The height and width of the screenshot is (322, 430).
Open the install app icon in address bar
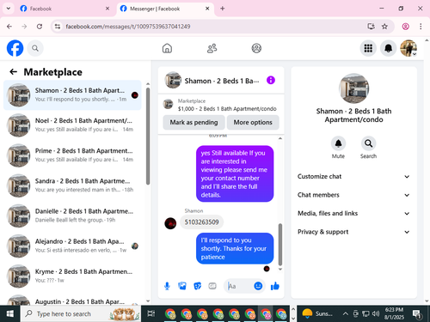pyautogui.click(x=371, y=27)
